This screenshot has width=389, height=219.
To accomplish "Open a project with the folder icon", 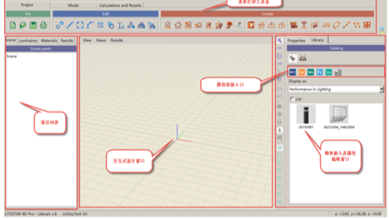I will coord(23,25).
